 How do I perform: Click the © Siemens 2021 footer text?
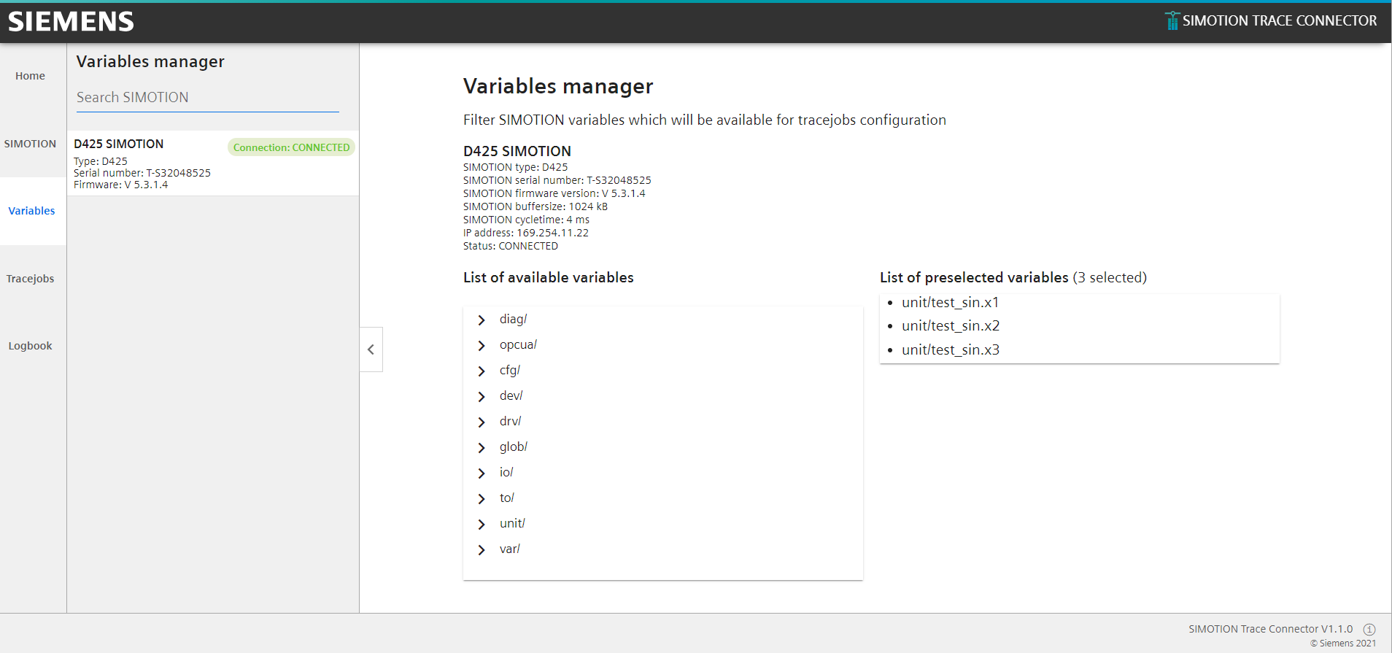coord(1343,644)
